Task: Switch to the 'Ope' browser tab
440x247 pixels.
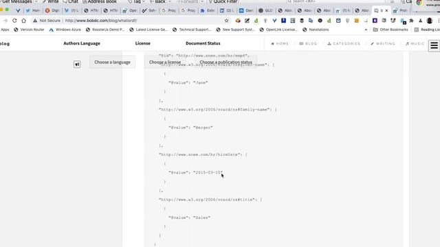Action: pyautogui.click(x=130, y=10)
